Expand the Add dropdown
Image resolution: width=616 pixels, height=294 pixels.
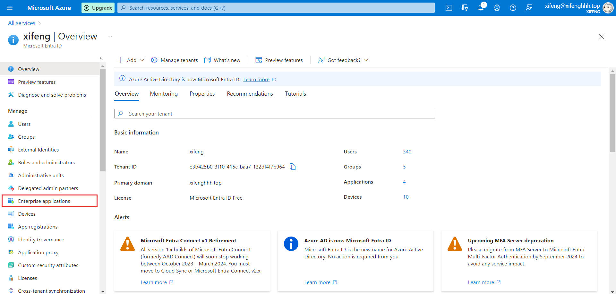click(131, 60)
